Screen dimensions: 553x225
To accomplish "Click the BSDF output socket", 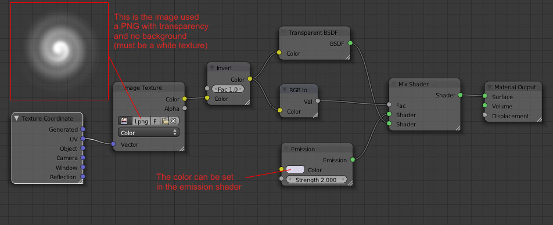I will click(x=350, y=43).
